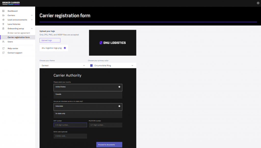Screen dimensions: 261x148
Task: Open the Users page
Action: point(10,42)
